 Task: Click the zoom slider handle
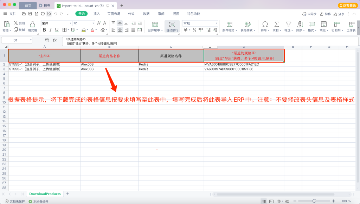point(314,201)
